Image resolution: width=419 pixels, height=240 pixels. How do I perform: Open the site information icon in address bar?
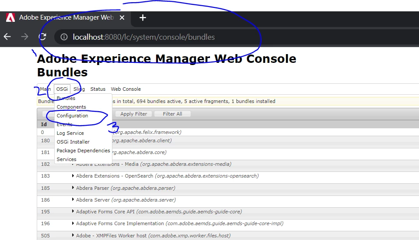tap(64, 37)
